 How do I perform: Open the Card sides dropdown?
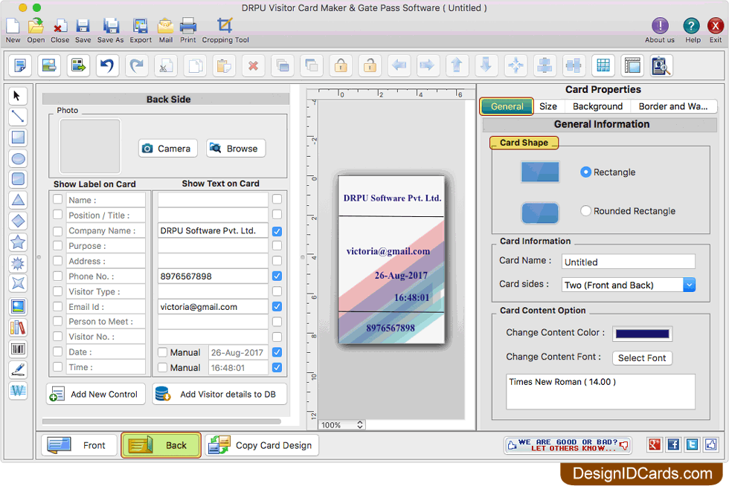[689, 285]
